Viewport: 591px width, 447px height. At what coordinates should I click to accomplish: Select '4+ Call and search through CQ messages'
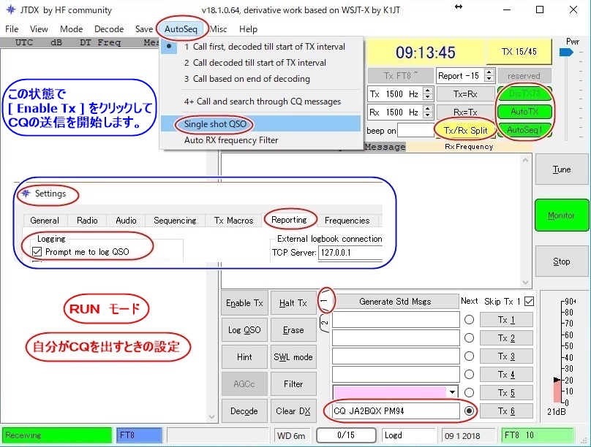[261, 102]
